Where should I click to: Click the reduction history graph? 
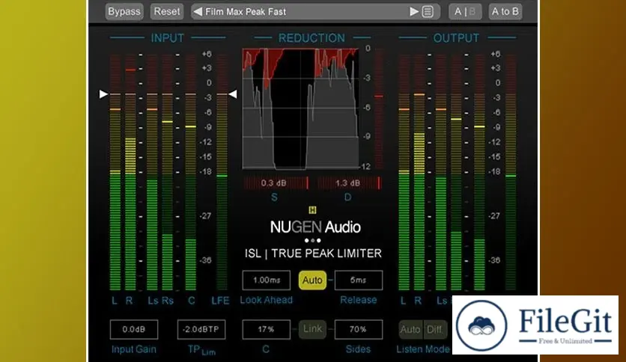(x=300, y=108)
